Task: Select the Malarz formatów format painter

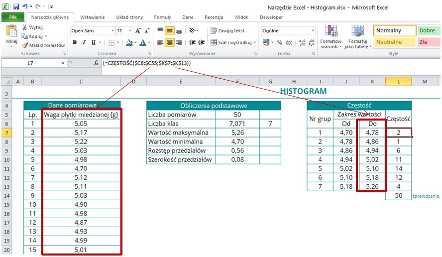Action: pyautogui.click(x=25, y=45)
